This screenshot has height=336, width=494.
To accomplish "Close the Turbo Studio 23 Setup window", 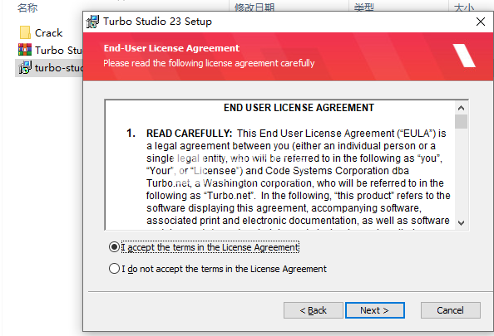I will coord(481,22).
